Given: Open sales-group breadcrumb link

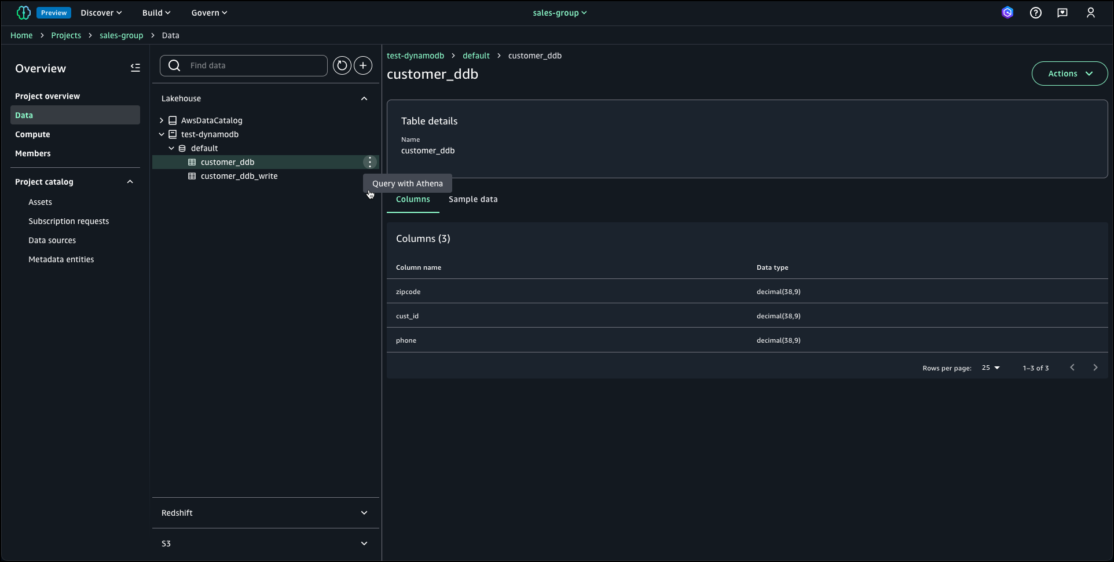Looking at the screenshot, I should click(121, 35).
